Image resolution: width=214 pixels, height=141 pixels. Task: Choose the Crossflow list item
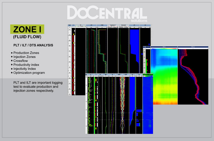coord(21,61)
